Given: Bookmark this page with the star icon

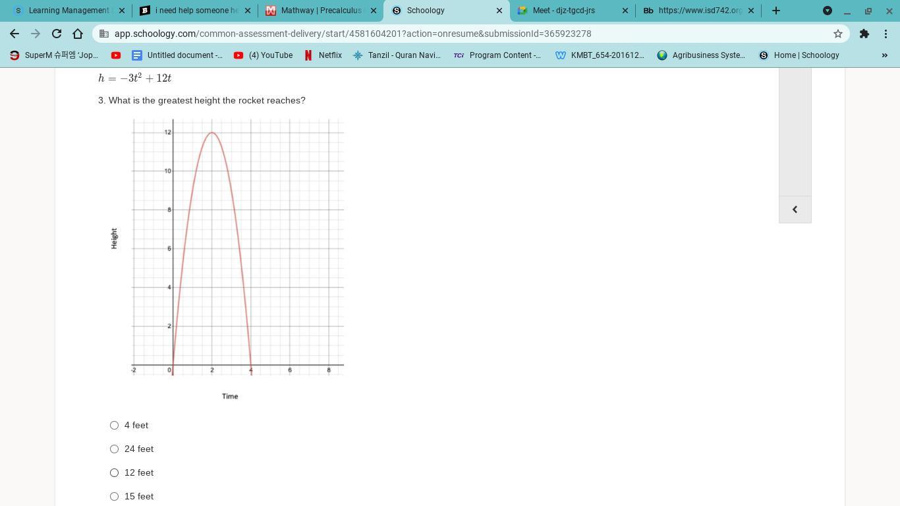Looking at the screenshot, I should pyautogui.click(x=838, y=34).
